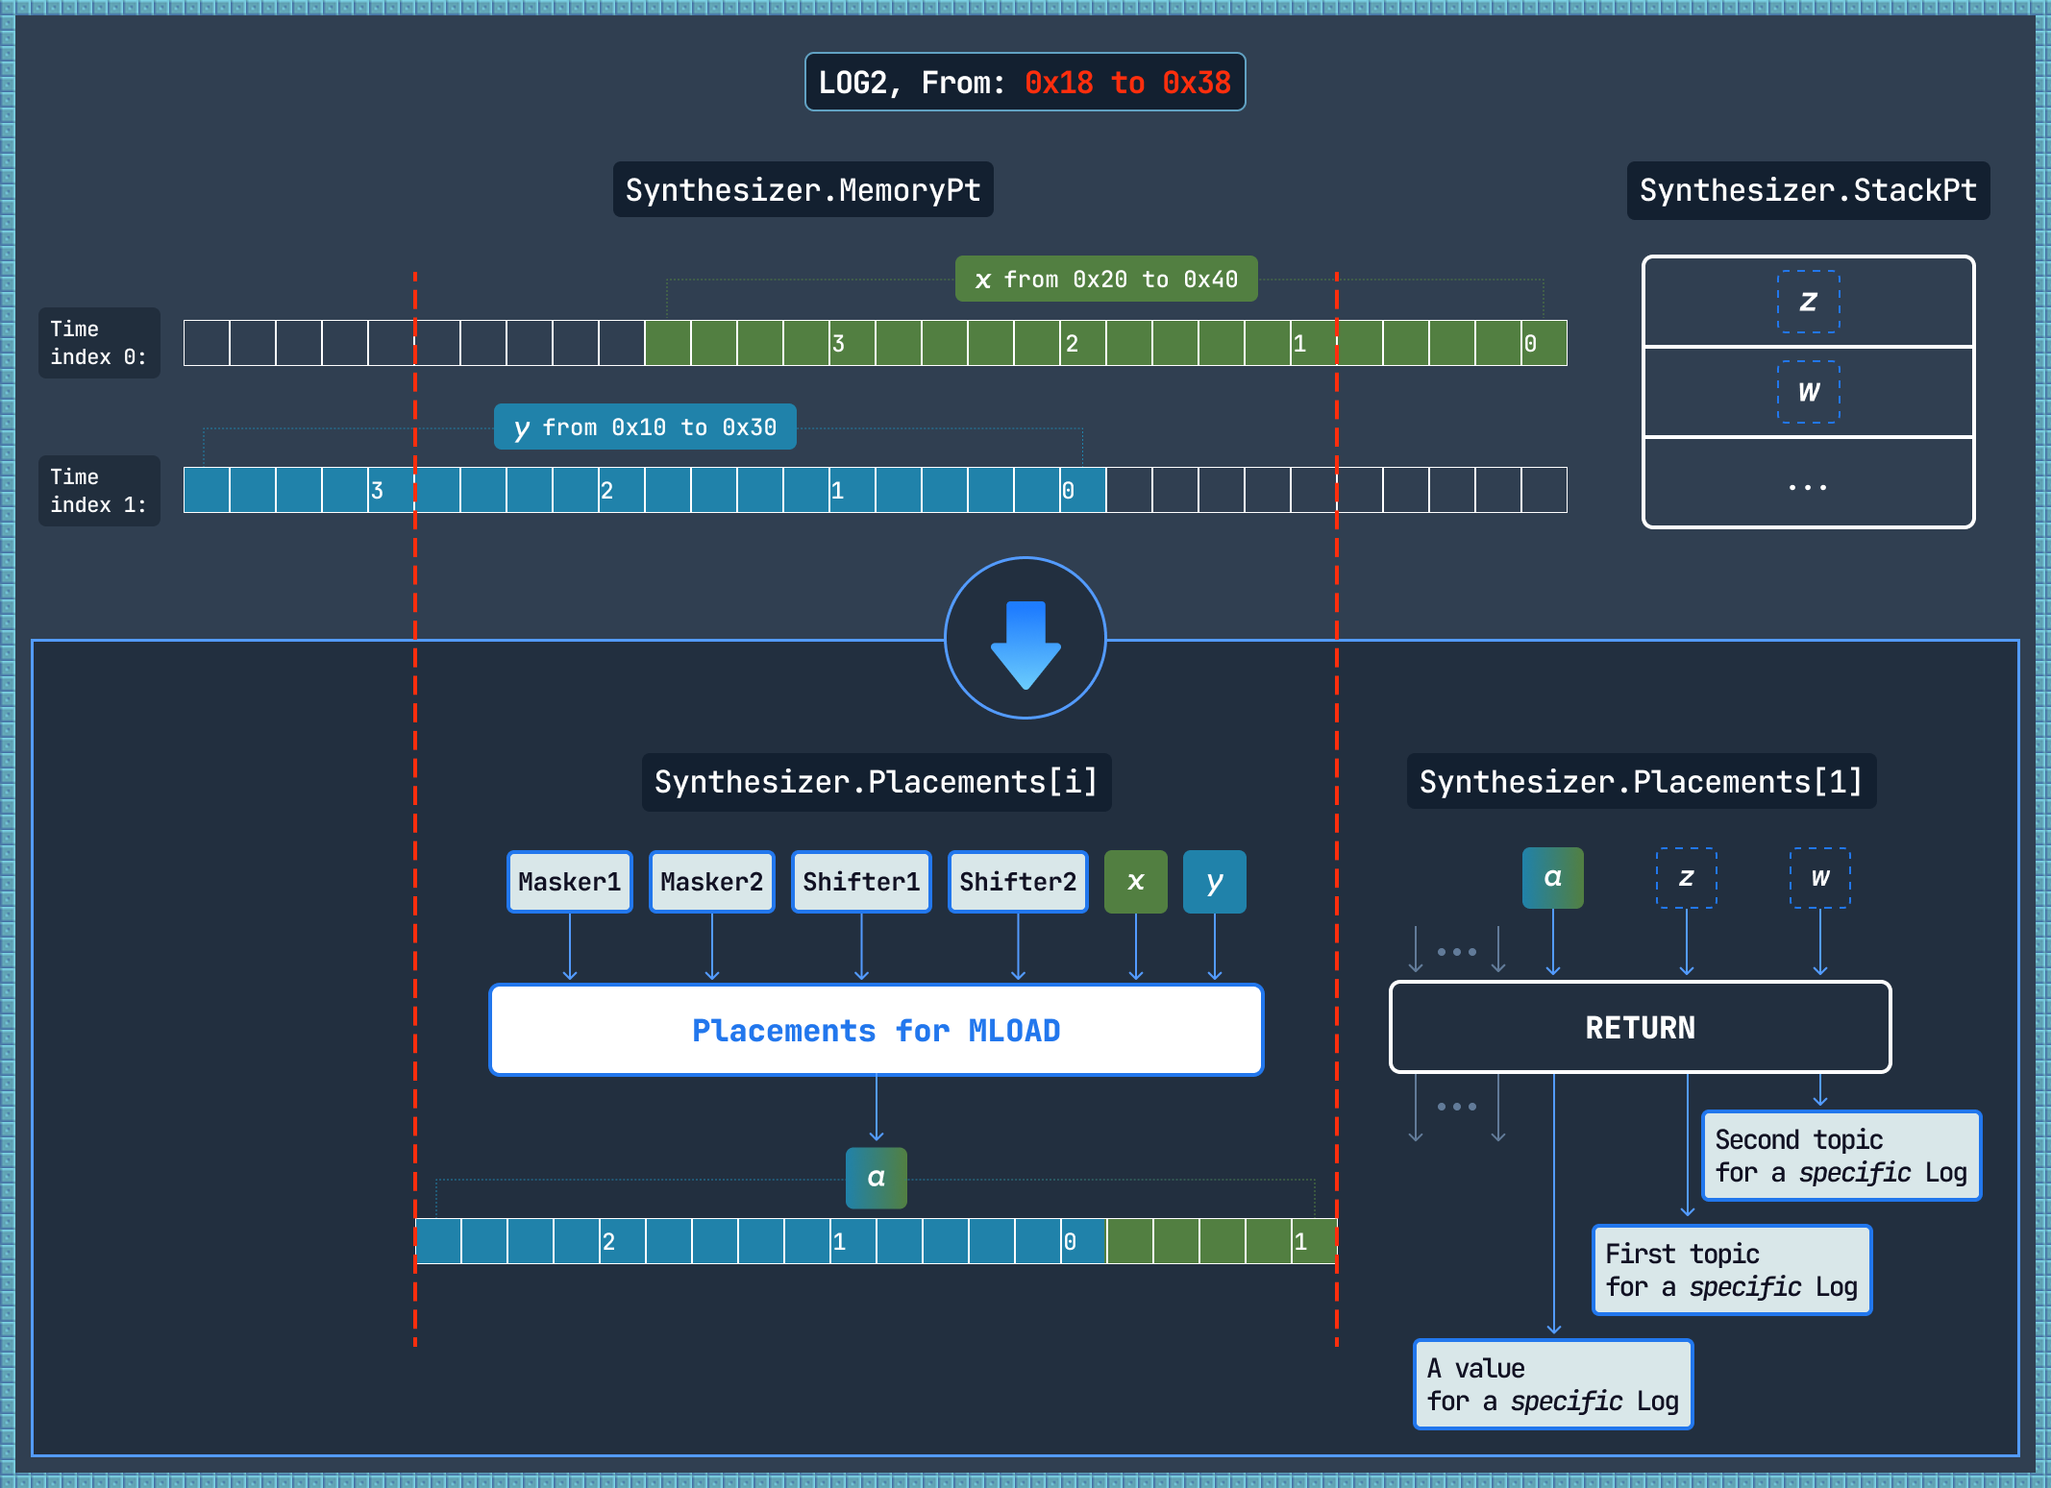Select the Masker2 box
The height and width of the screenshot is (1488, 2051).
tap(711, 881)
